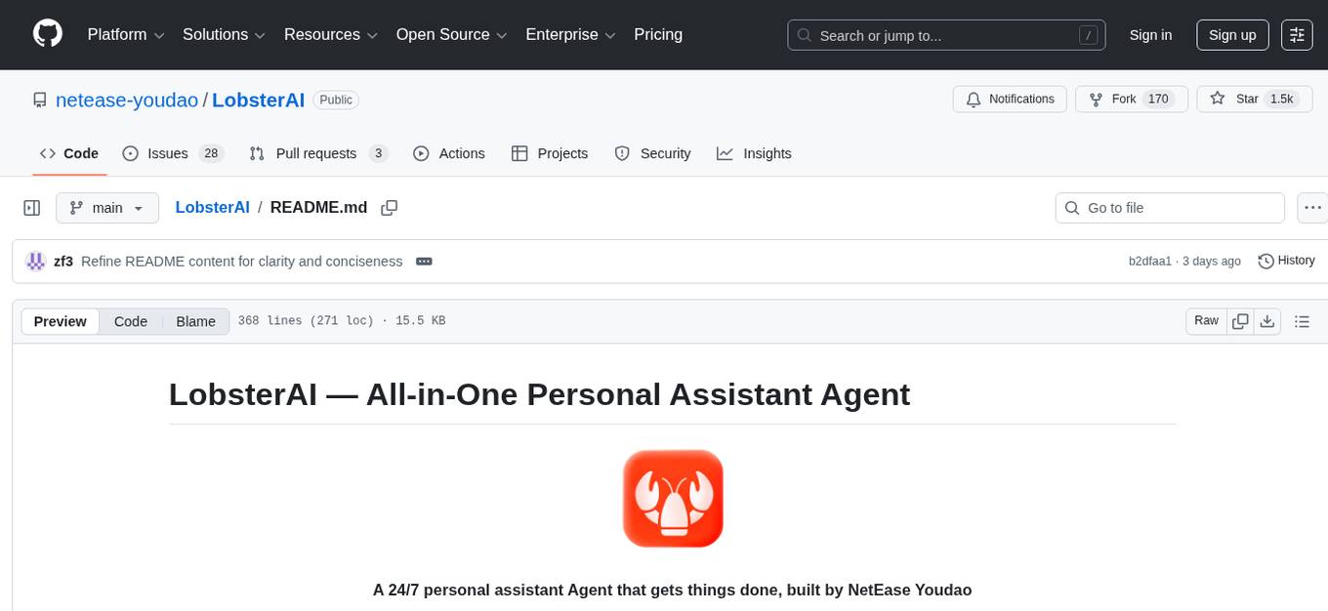Download the raw README file
This screenshot has width=1328, height=611.
click(1266, 321)
